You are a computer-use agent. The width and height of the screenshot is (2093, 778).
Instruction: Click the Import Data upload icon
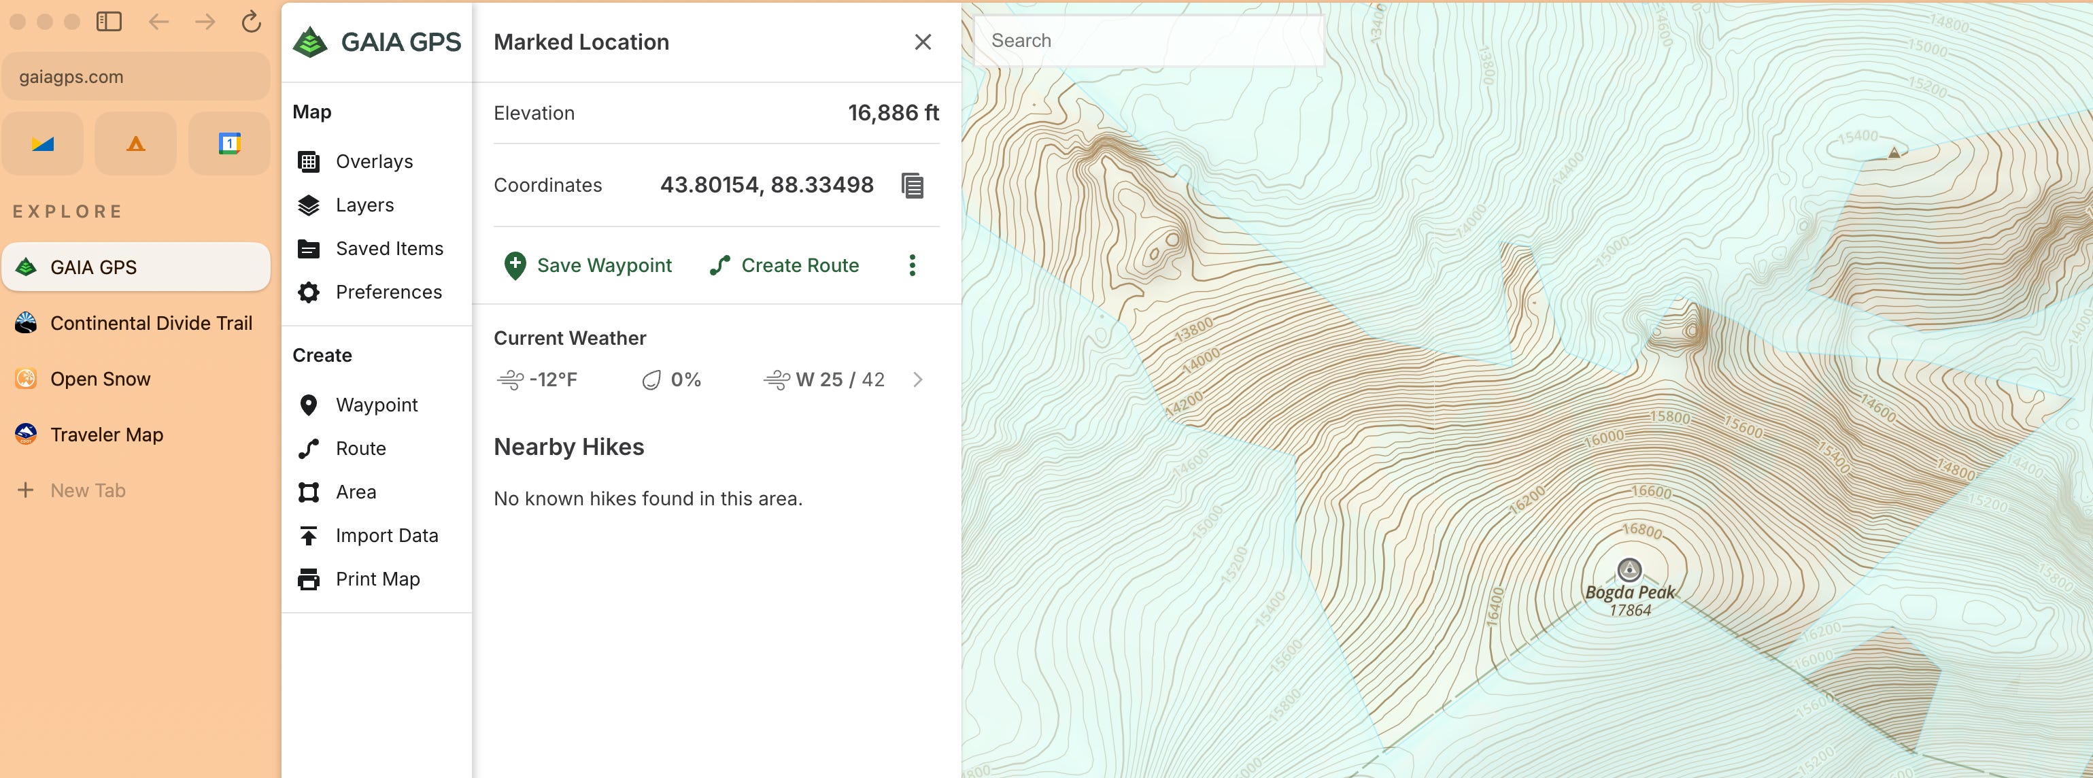click(309, 536)
